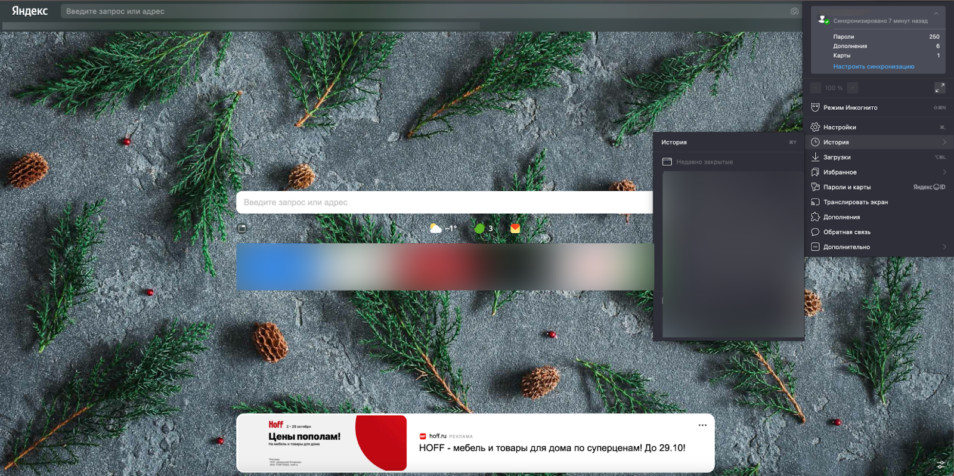Open Пароли и карты
Viewport: 954px width, 476px height.
tap(847, 187)
